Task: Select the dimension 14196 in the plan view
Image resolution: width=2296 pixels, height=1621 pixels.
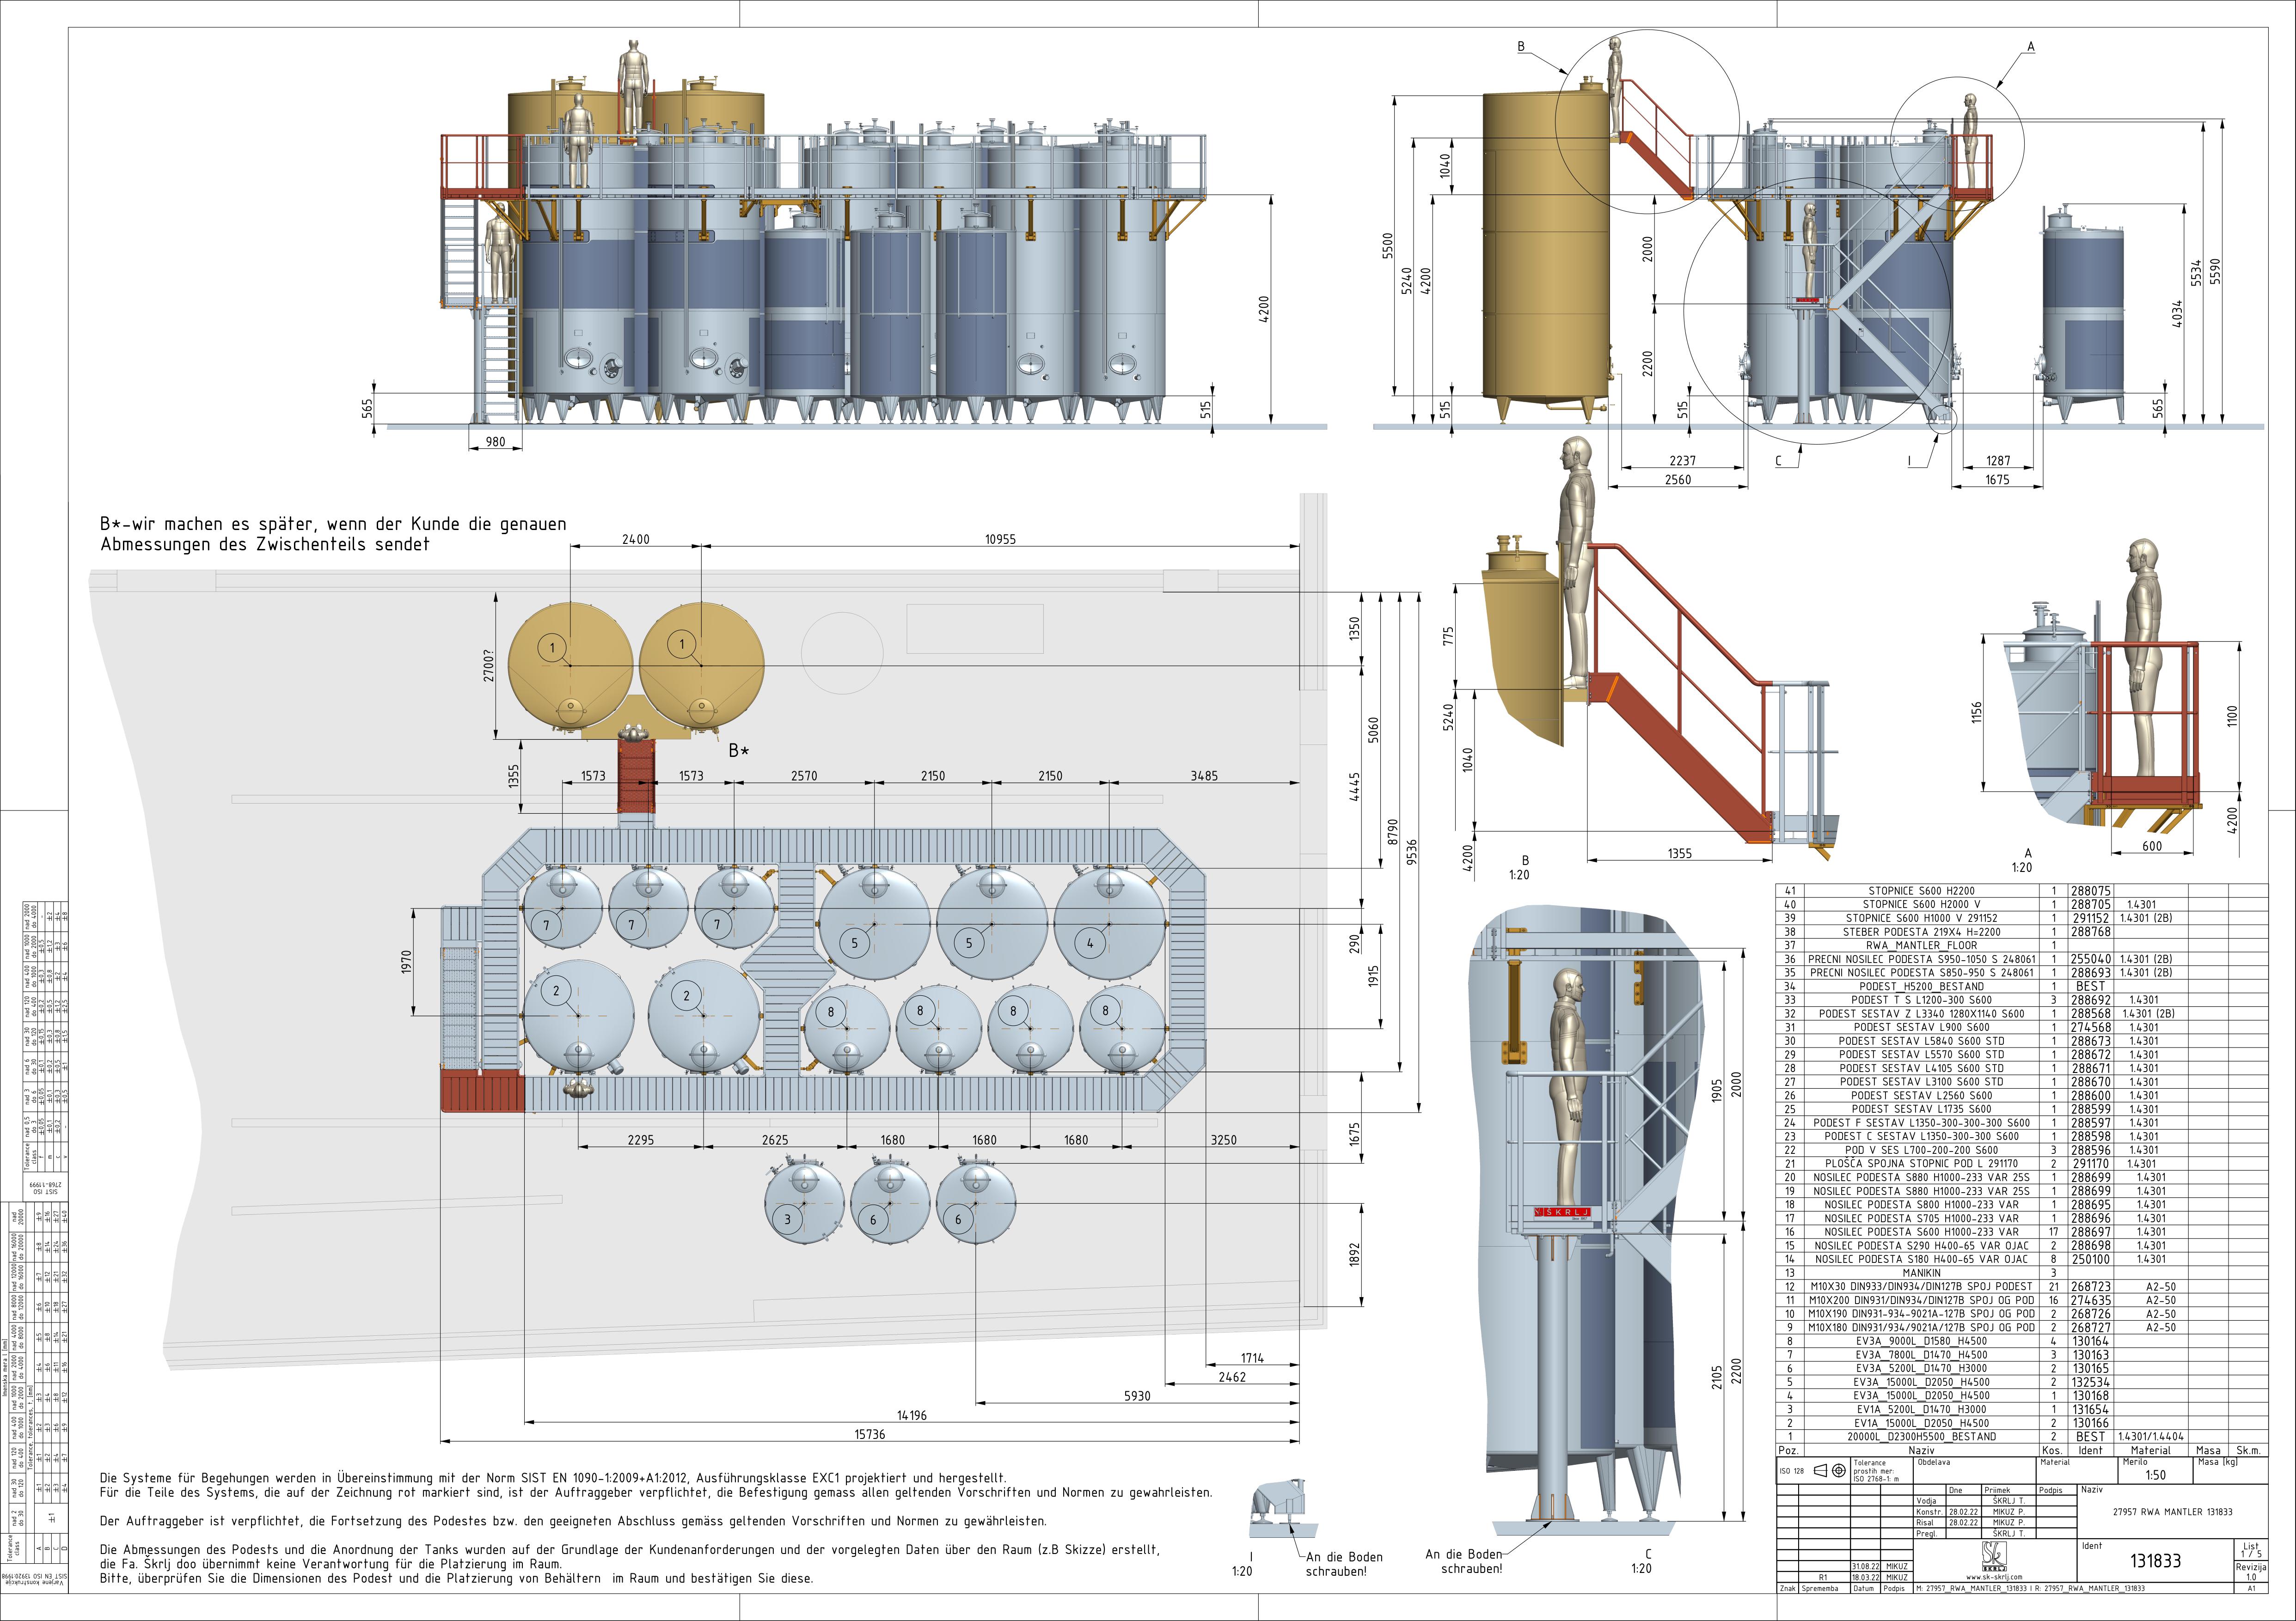Action: pyautogui.click(x=911, y=1415)
